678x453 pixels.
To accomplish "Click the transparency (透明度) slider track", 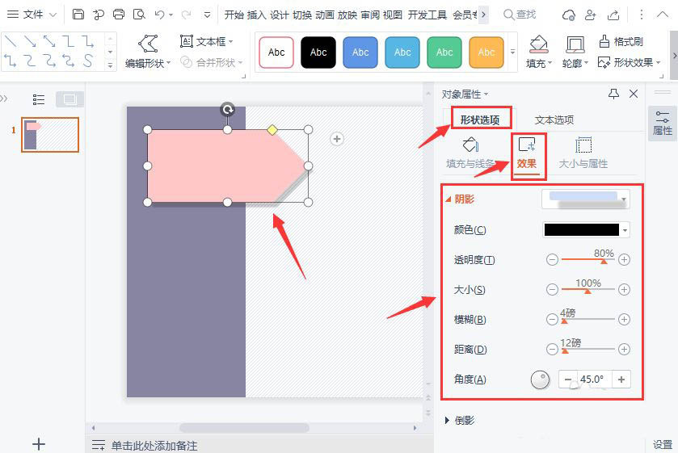I will click(x=587, y=259).
